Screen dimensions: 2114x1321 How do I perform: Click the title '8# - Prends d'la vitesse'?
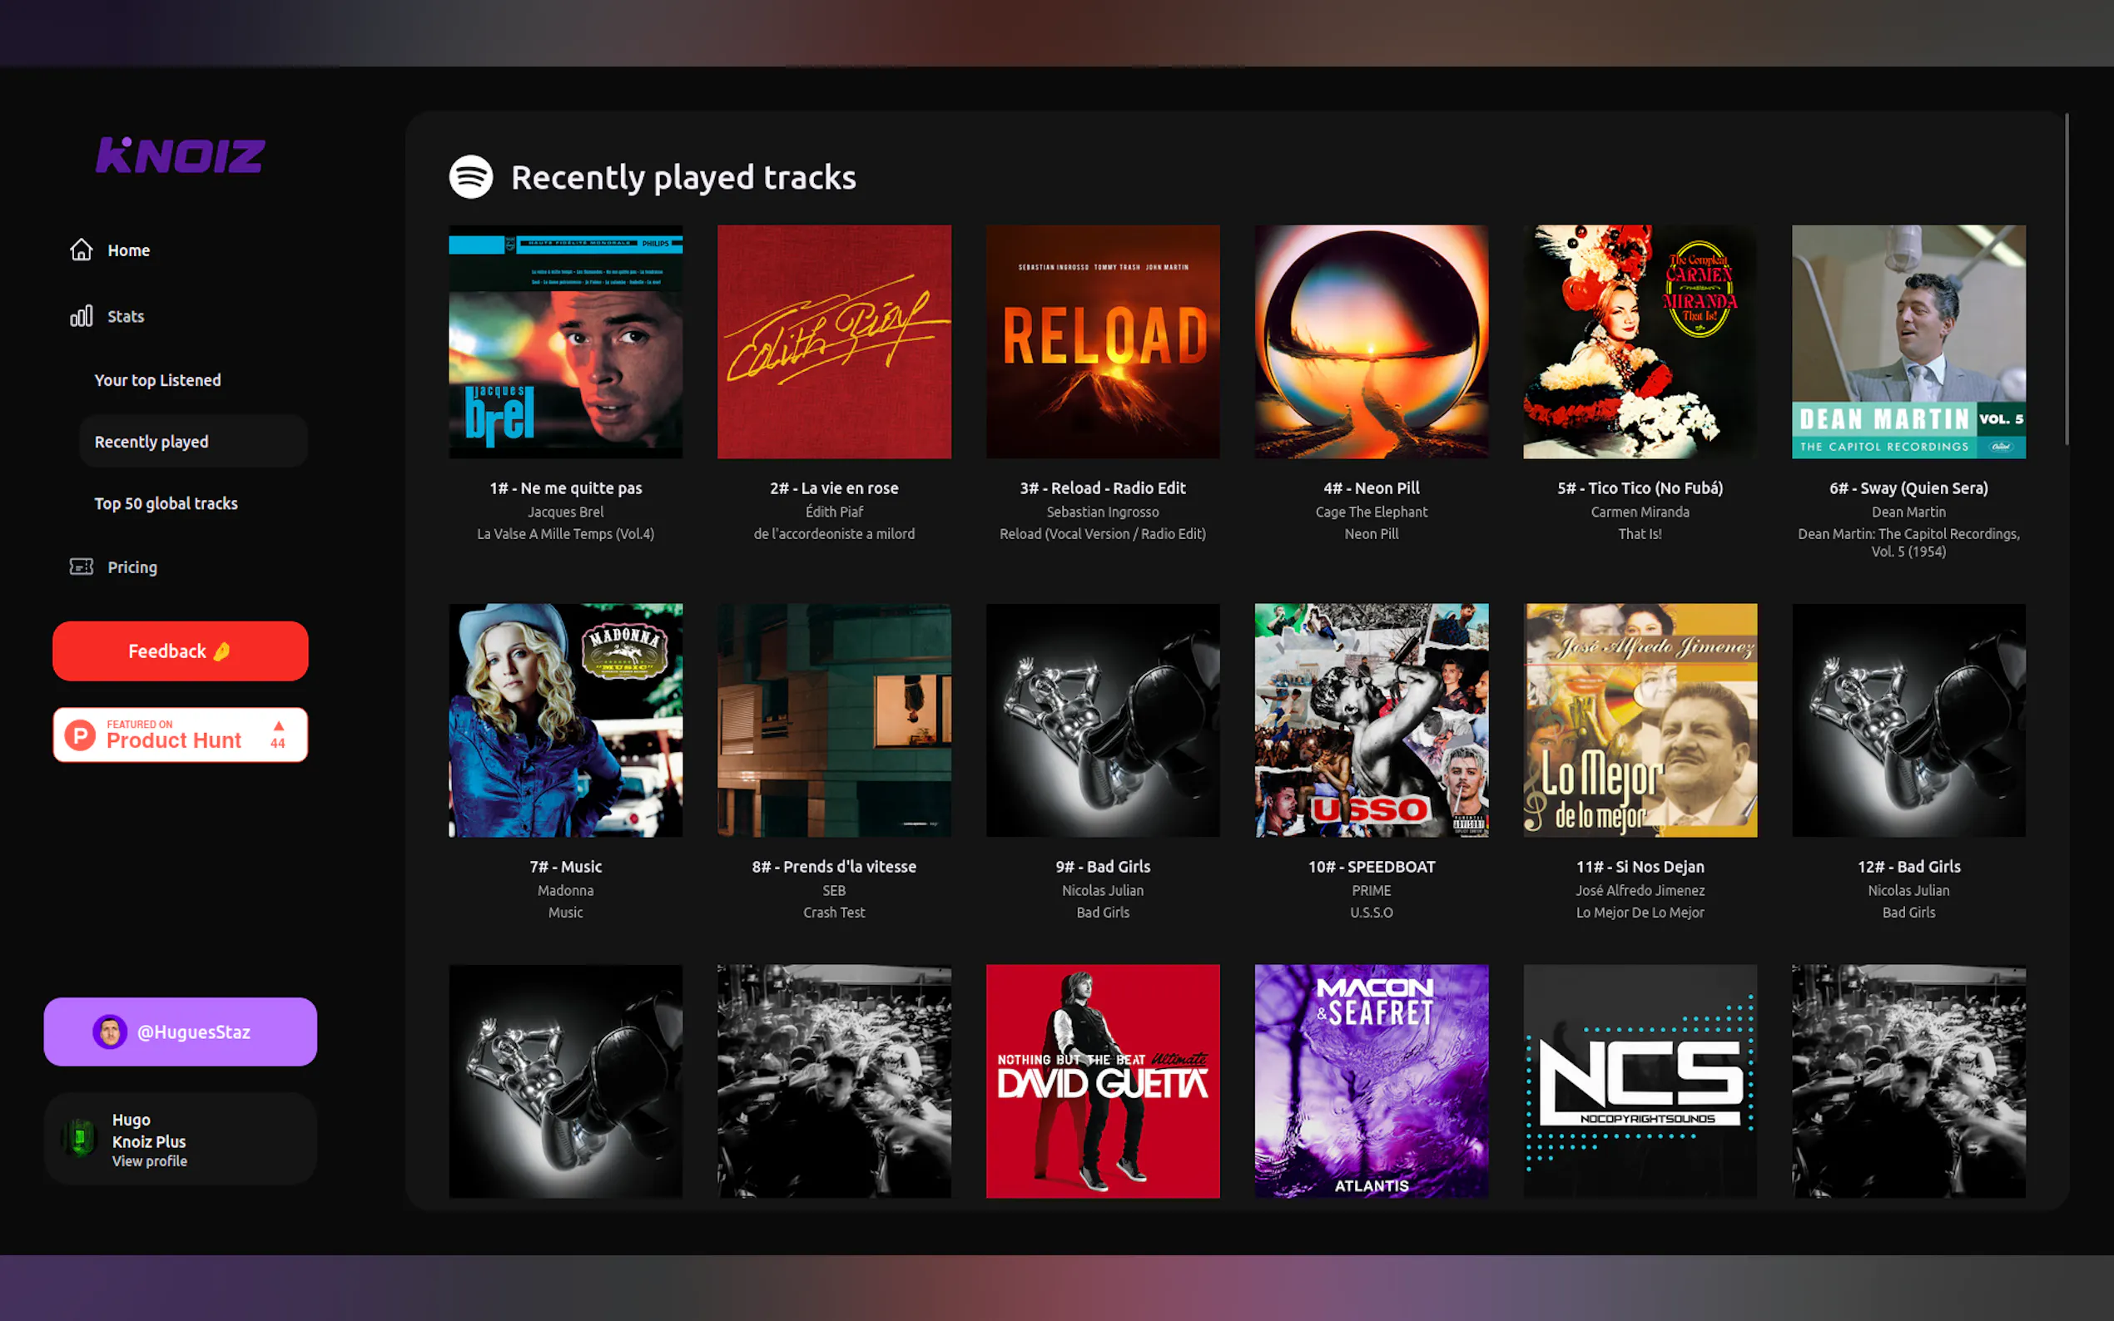(834, 867)
